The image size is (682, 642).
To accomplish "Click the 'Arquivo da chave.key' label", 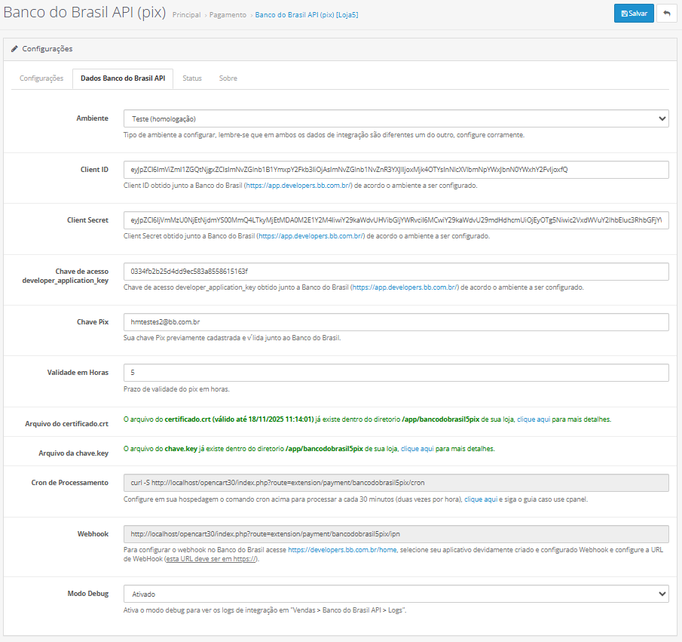I will coord(74,453).
